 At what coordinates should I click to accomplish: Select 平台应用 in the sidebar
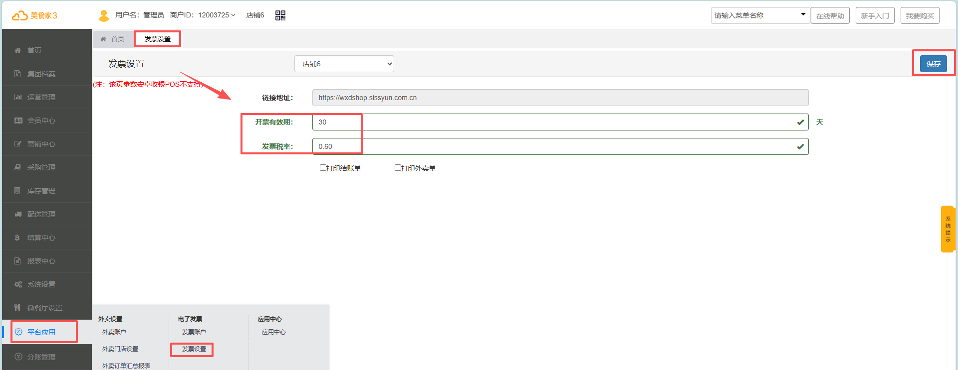tap(41, 332)
